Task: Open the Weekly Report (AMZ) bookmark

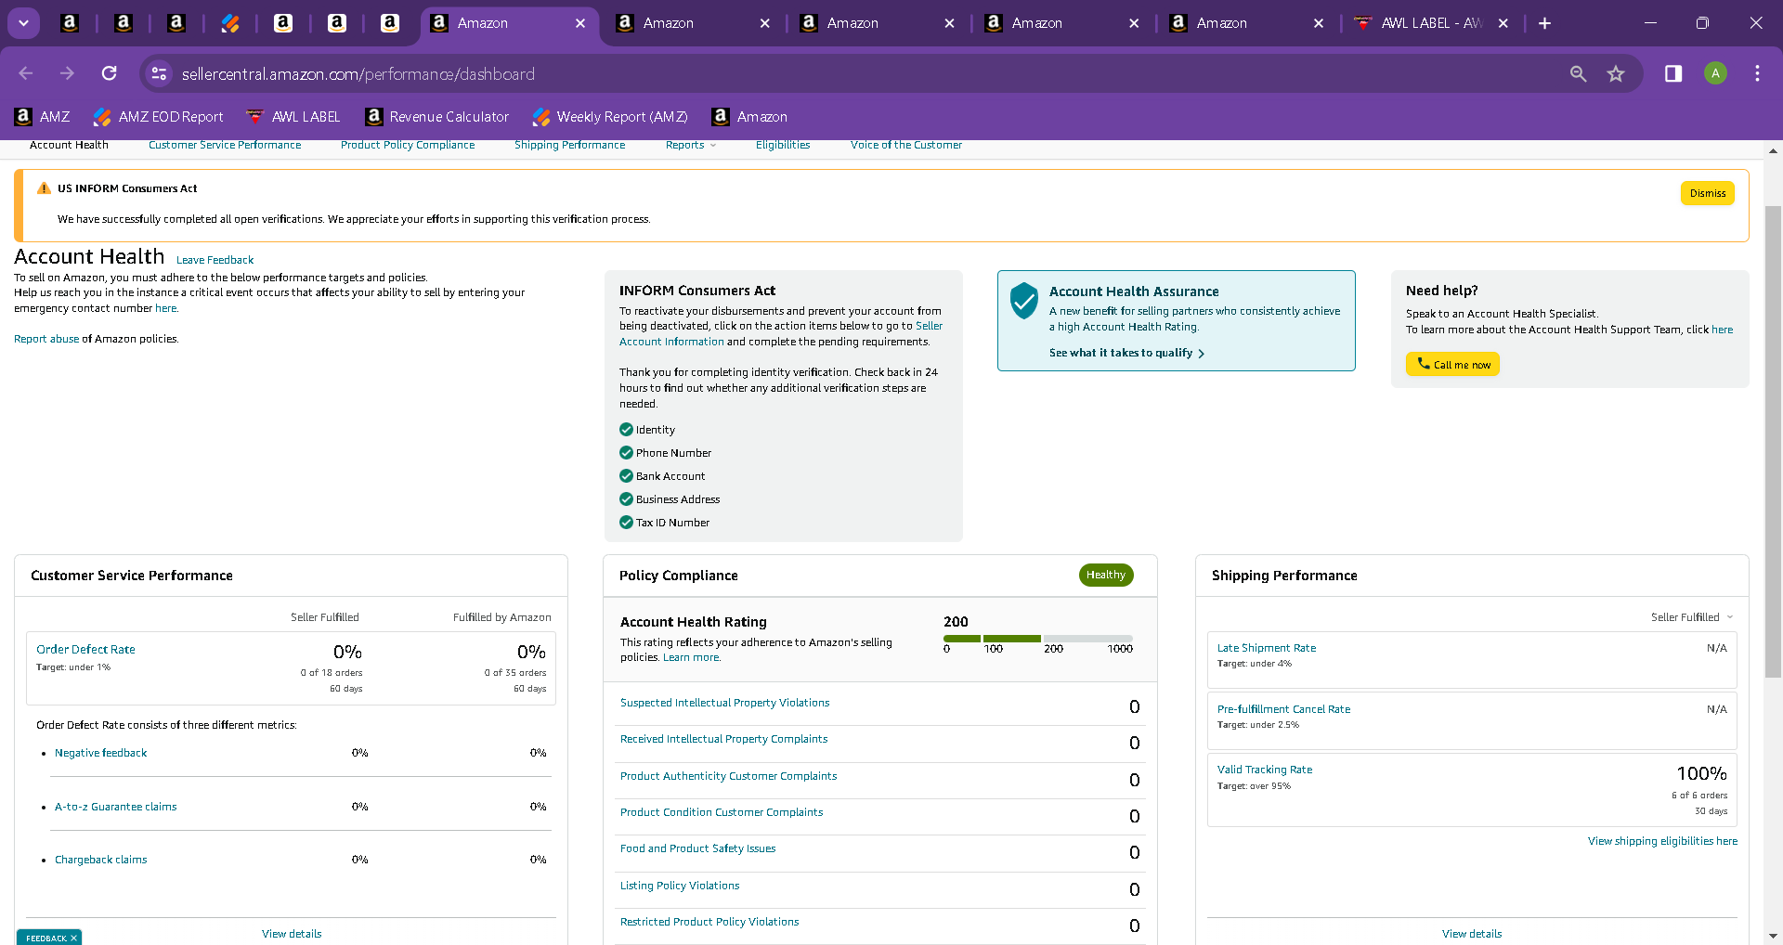Action: click(611, 117)
